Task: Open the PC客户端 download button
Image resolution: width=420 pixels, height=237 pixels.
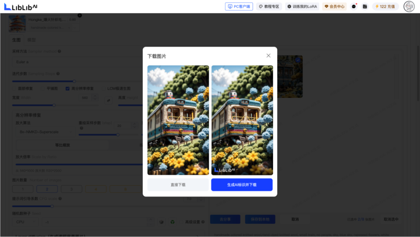Action: tap(239, 7)
